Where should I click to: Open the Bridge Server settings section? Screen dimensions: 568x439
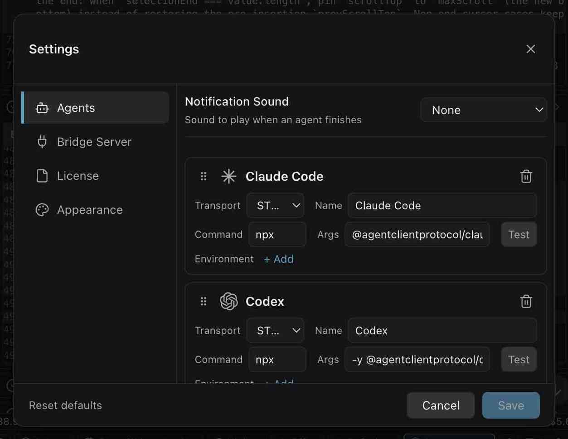(95, 142)
